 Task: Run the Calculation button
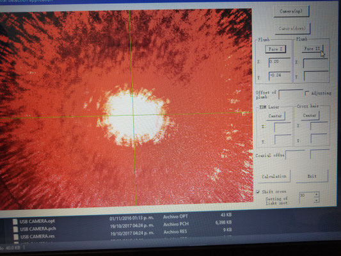(x=274, y=176)
